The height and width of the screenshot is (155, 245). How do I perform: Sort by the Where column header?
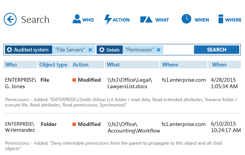(x=170, y=65)
